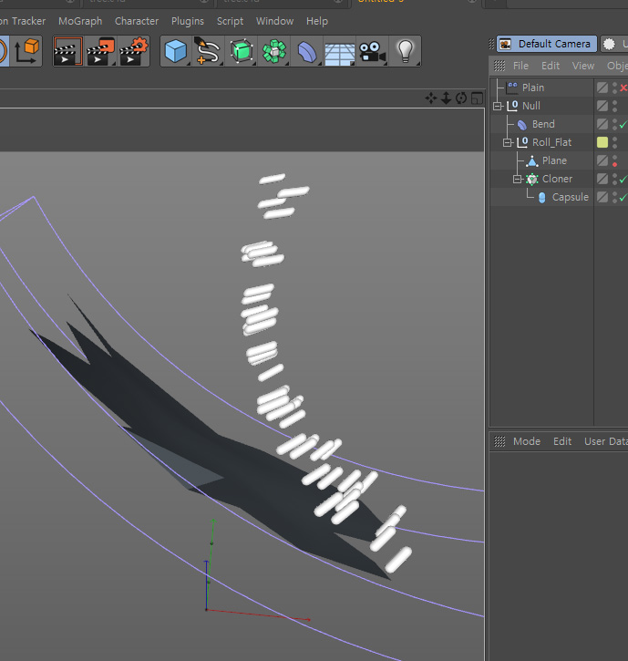Toggle Capsule green enable check
The width and height of the screenshot is (628, 661).
[x=623, y=197]
